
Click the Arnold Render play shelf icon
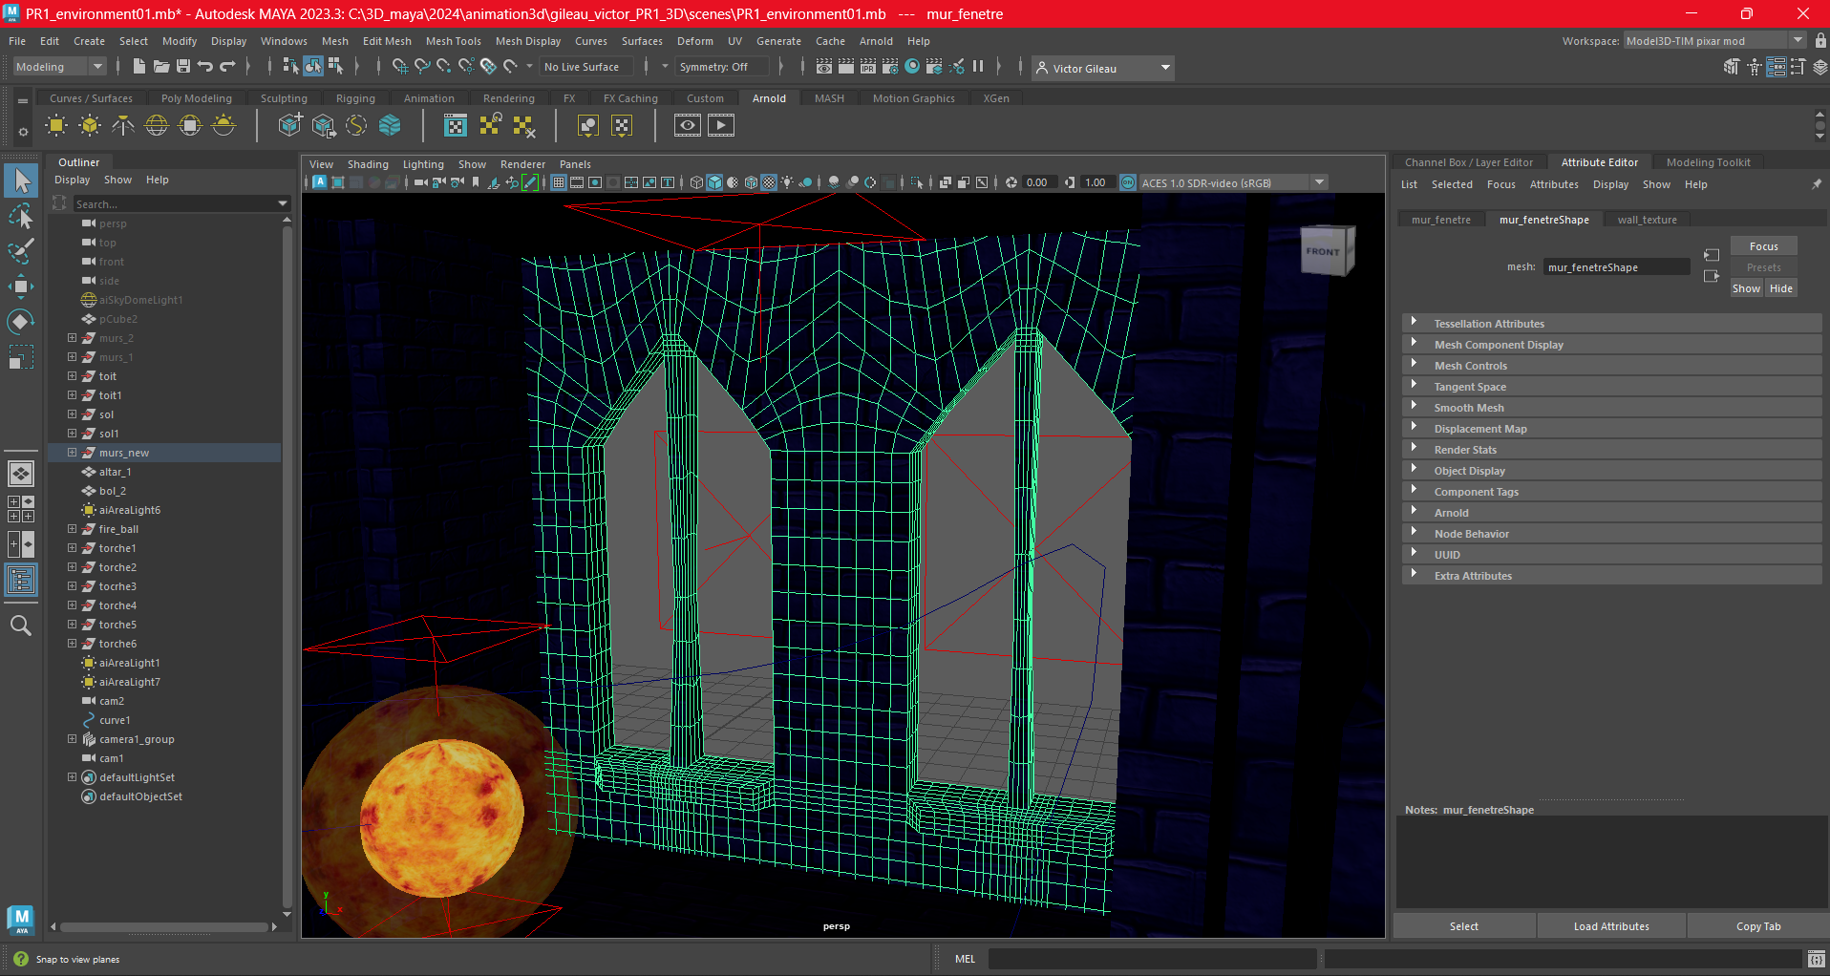pyautogui.click(x=720, y=125)
